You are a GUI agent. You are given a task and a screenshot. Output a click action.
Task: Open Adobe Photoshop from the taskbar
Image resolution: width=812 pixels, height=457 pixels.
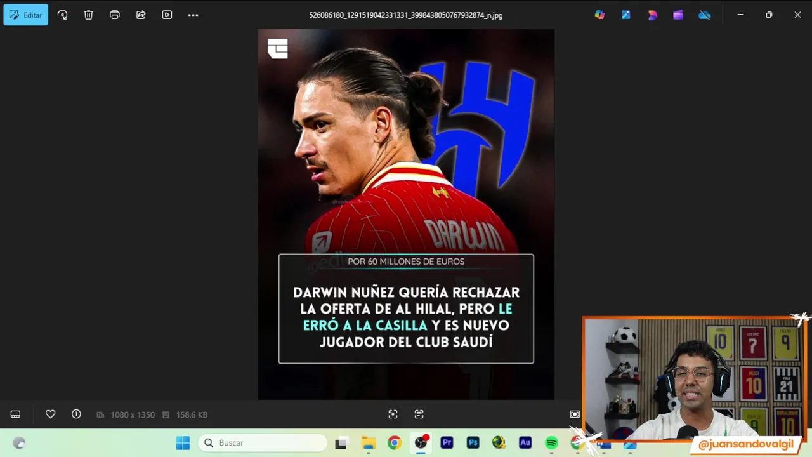click(473, 443)
